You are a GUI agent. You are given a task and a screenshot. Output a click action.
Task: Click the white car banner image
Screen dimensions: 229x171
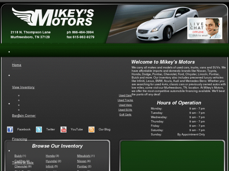167,24
